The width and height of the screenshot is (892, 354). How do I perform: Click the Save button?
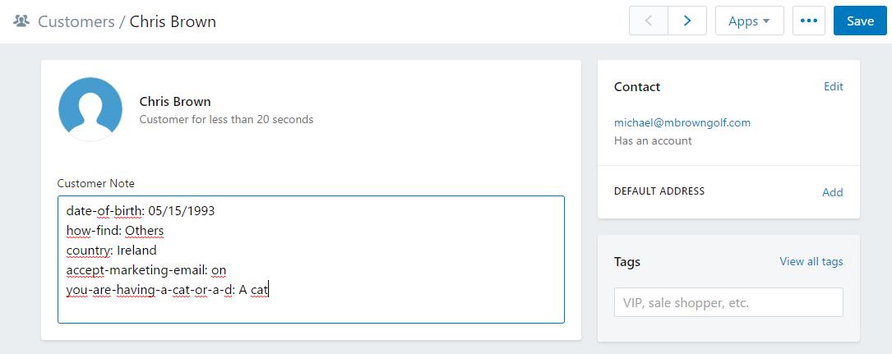pos(860,21)
